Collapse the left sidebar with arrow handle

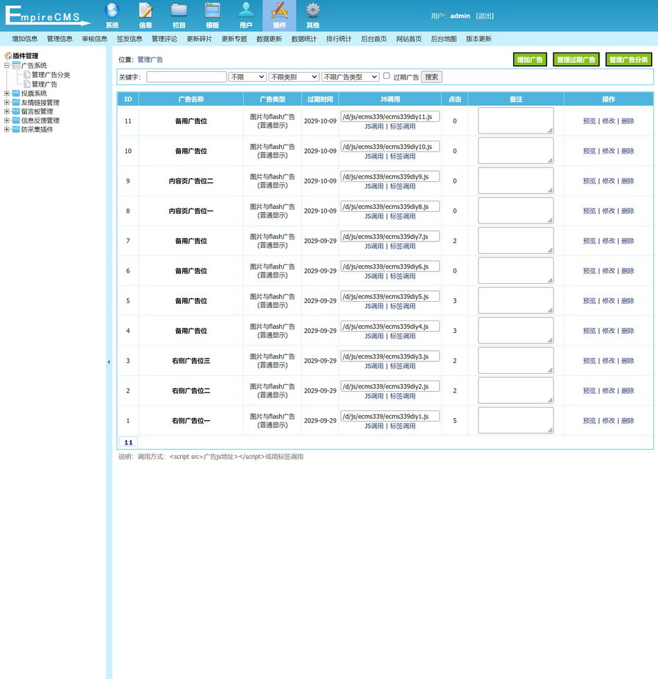(x=109, y=362)
